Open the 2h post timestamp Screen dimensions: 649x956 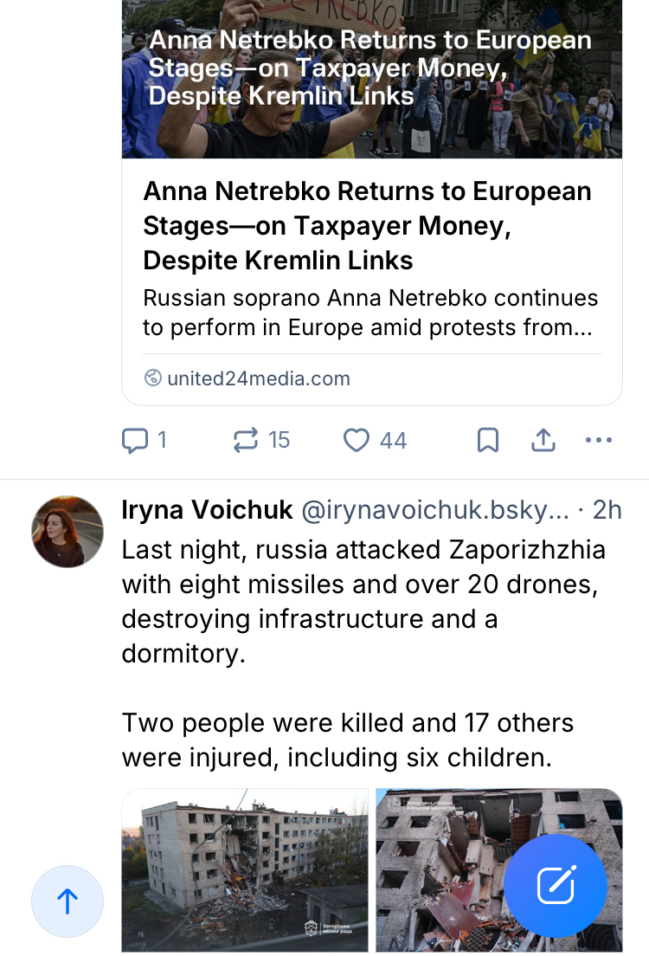click(x=607, y=511)
